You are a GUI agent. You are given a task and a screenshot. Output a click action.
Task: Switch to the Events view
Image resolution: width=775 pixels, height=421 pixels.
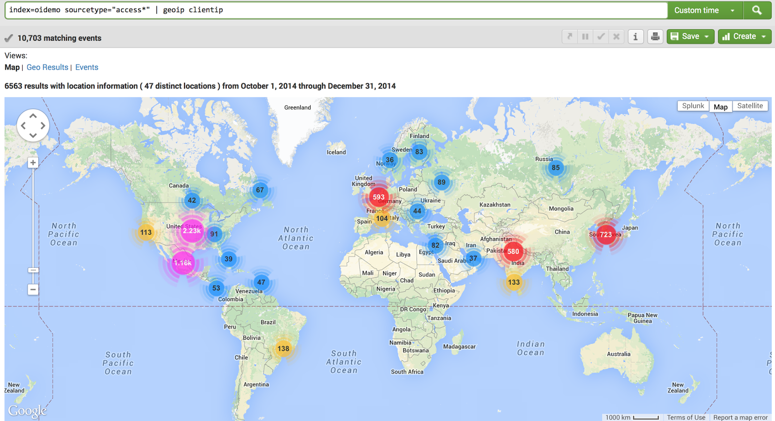pyautogui.click(x=87, y=67)
